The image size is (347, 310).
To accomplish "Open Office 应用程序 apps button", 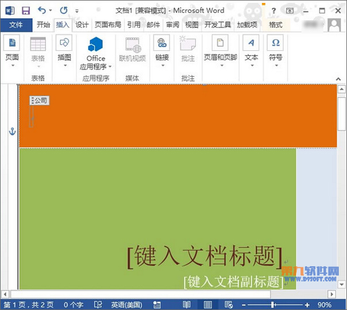I will [x=96, y=53].
